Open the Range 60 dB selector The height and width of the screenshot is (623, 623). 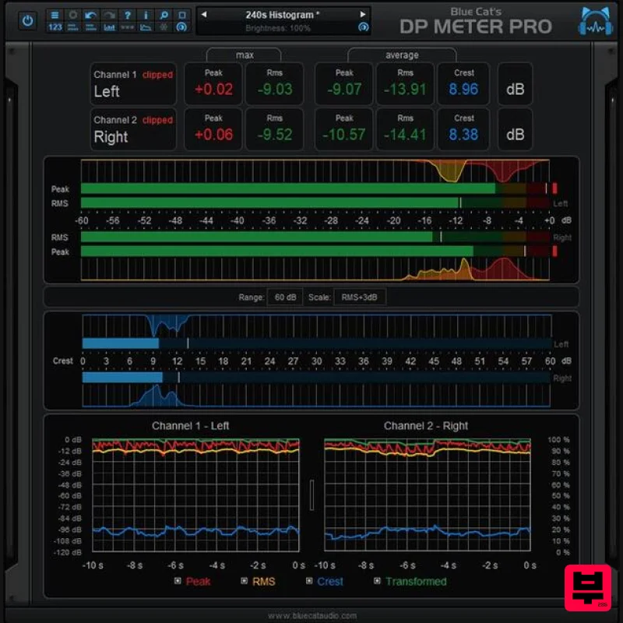point(284,297)
